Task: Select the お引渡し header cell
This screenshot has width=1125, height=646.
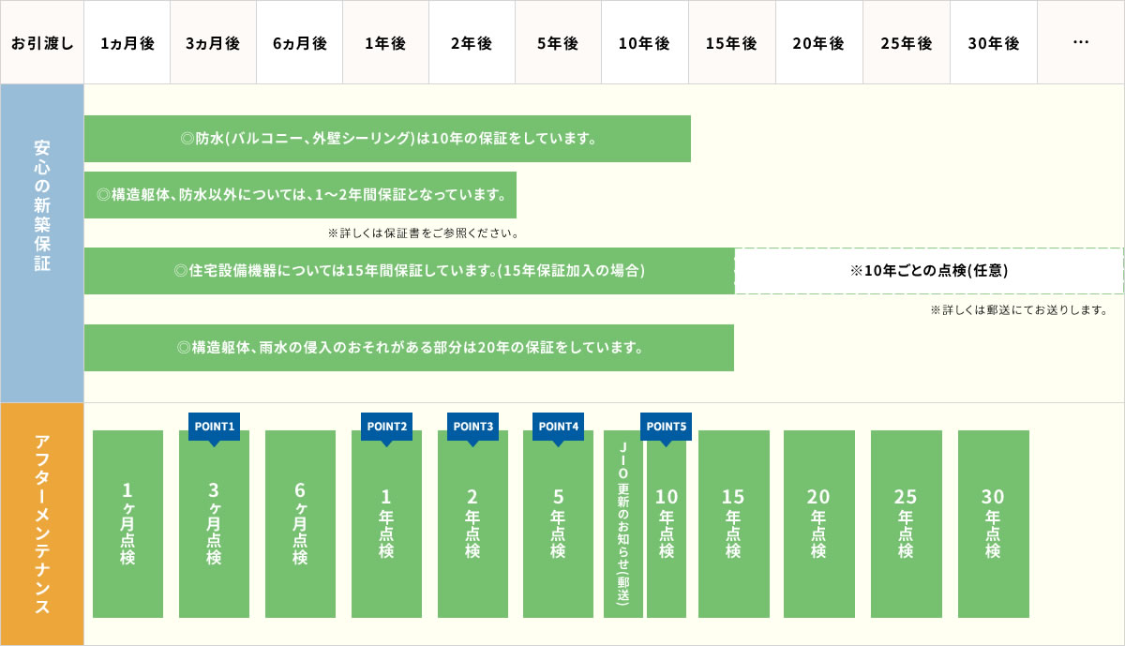Action: pos(42,43)
